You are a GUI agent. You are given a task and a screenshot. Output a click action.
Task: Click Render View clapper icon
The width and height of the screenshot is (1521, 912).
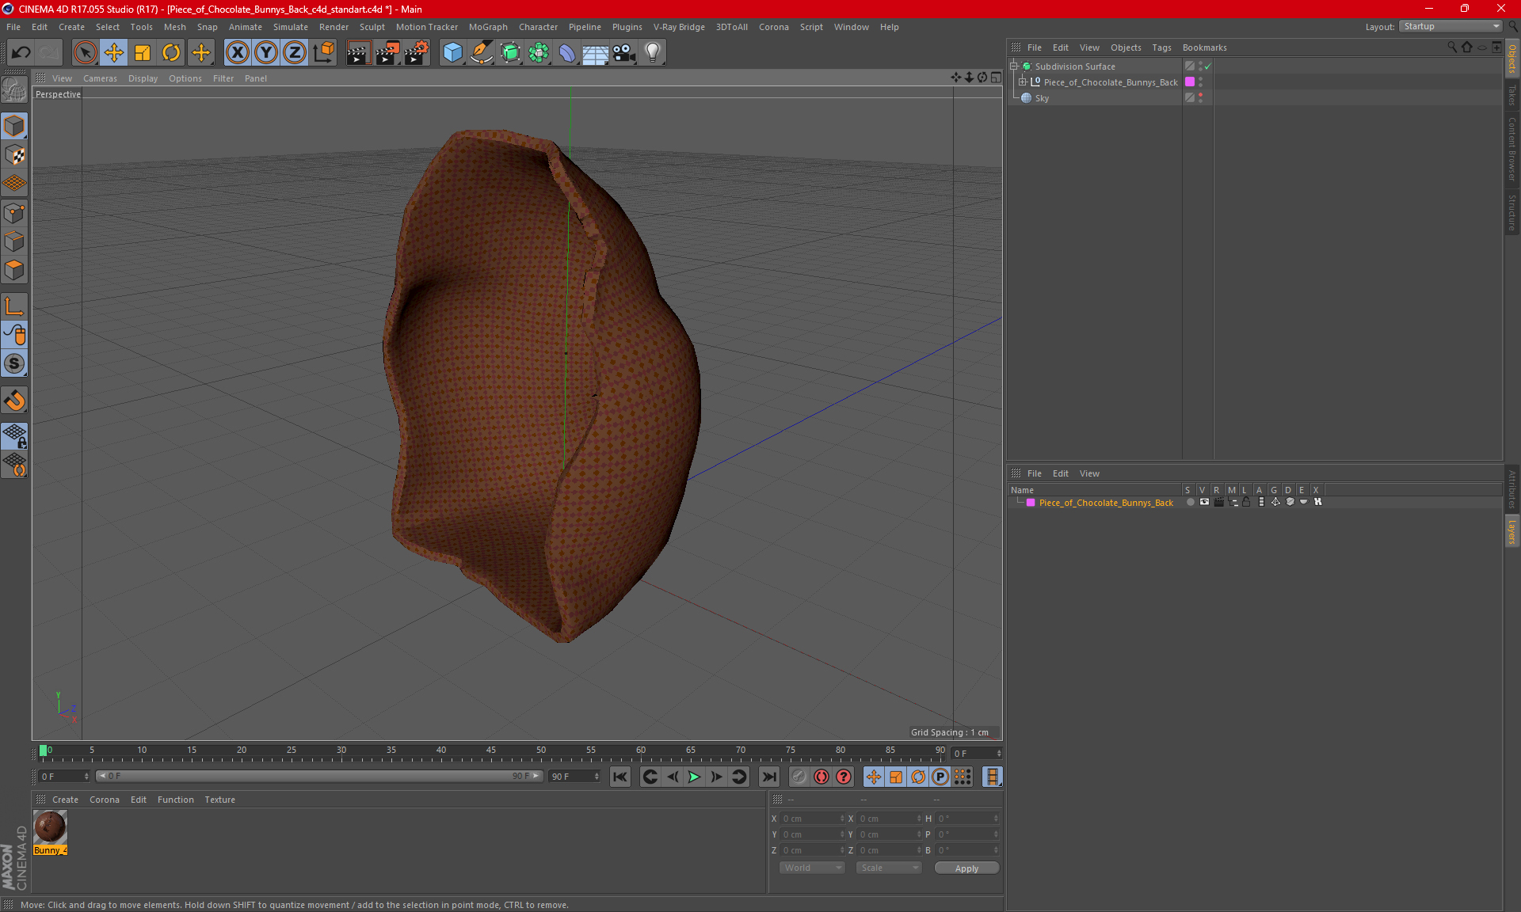tap(358, 53)
